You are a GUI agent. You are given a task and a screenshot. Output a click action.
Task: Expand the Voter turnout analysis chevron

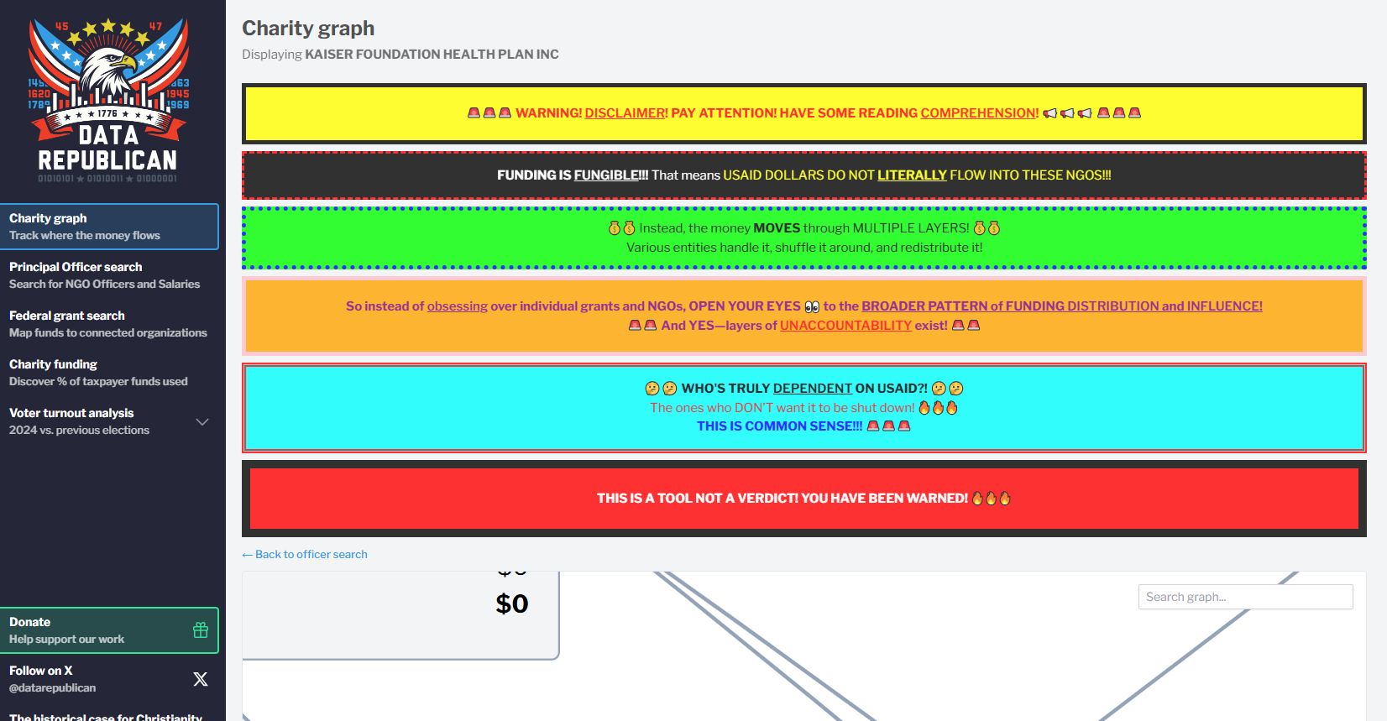[202, 421]
